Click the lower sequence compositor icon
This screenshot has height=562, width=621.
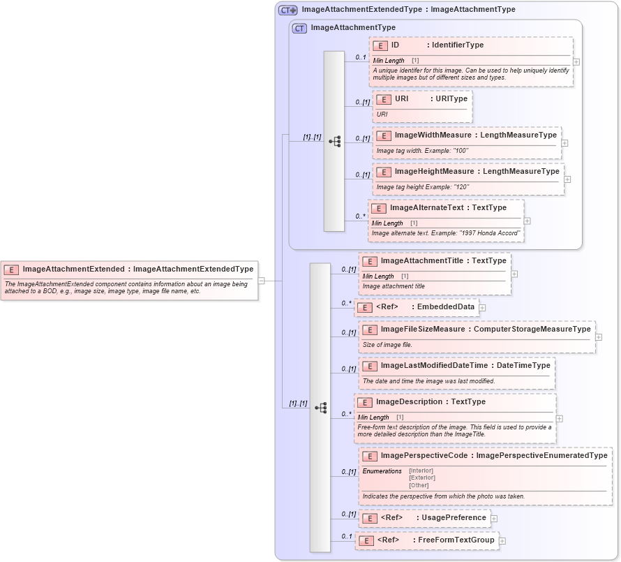320,408
